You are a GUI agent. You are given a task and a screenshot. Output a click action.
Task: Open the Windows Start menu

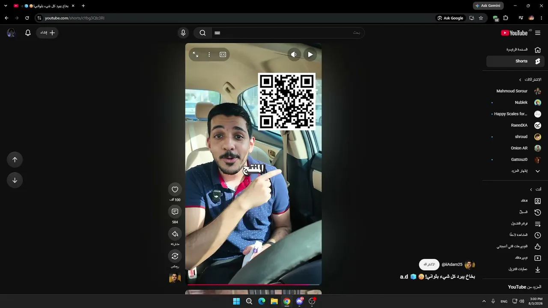pyautogui.click(x=236, y=301)
